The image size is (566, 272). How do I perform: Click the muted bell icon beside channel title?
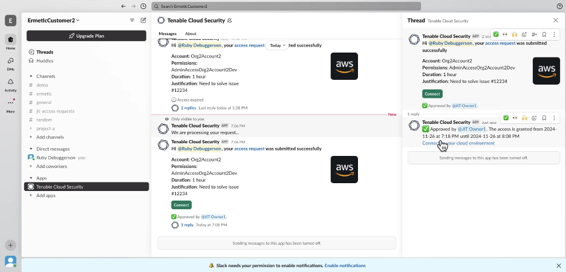tap(229, 21)
